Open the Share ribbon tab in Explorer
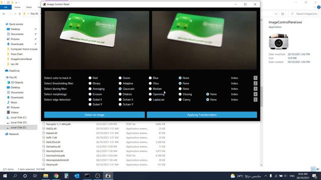The image size is (321, 180). coord(29,7)
